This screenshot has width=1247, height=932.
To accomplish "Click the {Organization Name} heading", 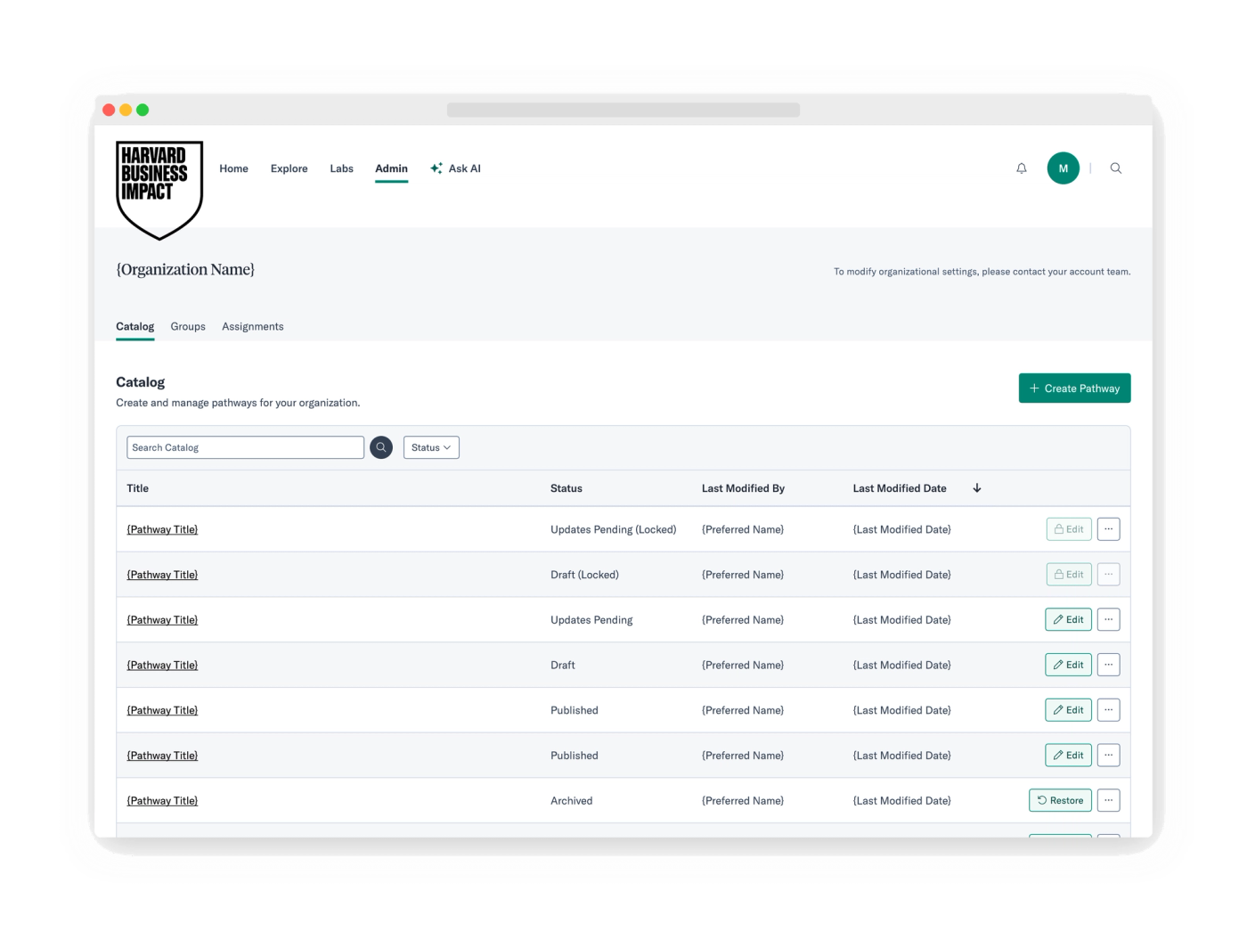I will (185, 269).
